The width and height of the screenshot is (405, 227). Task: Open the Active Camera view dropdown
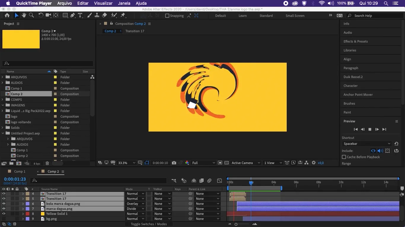click(245, 163)
